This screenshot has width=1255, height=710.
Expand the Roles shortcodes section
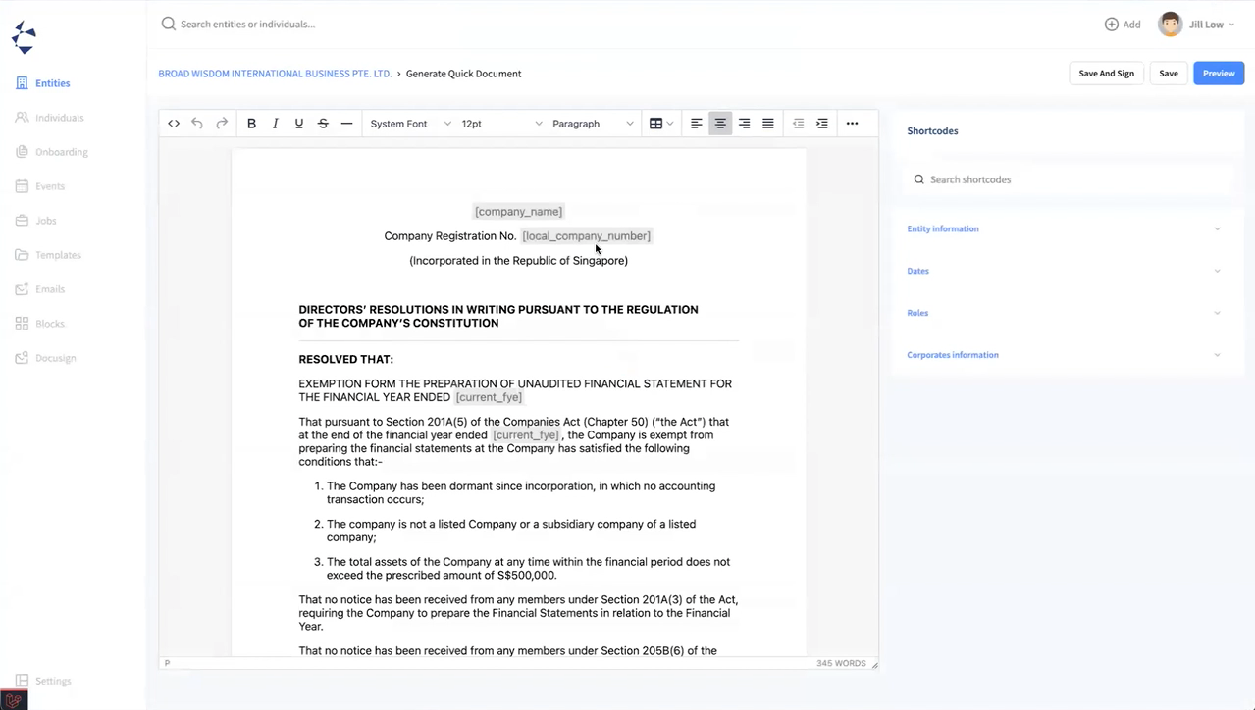point(1064,313)
